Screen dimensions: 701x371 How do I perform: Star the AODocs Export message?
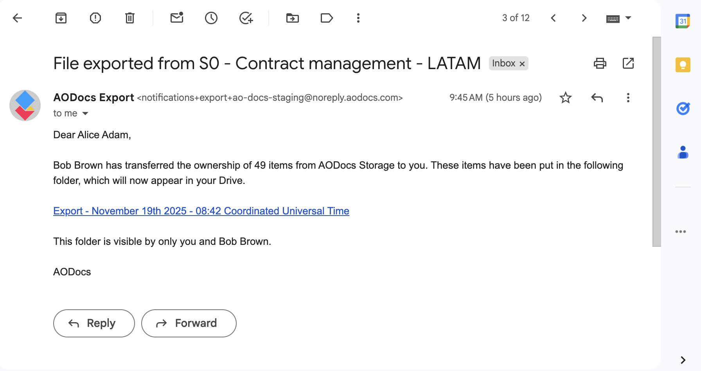point(566,98)
